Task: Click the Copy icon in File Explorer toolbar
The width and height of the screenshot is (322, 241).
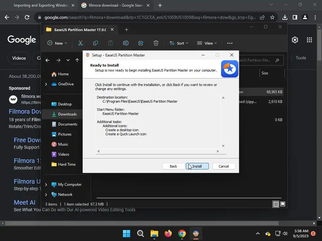Action: (96, 43)
